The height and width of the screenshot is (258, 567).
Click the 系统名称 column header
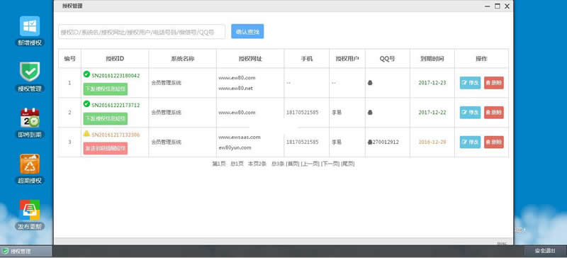tap(182, 59)
